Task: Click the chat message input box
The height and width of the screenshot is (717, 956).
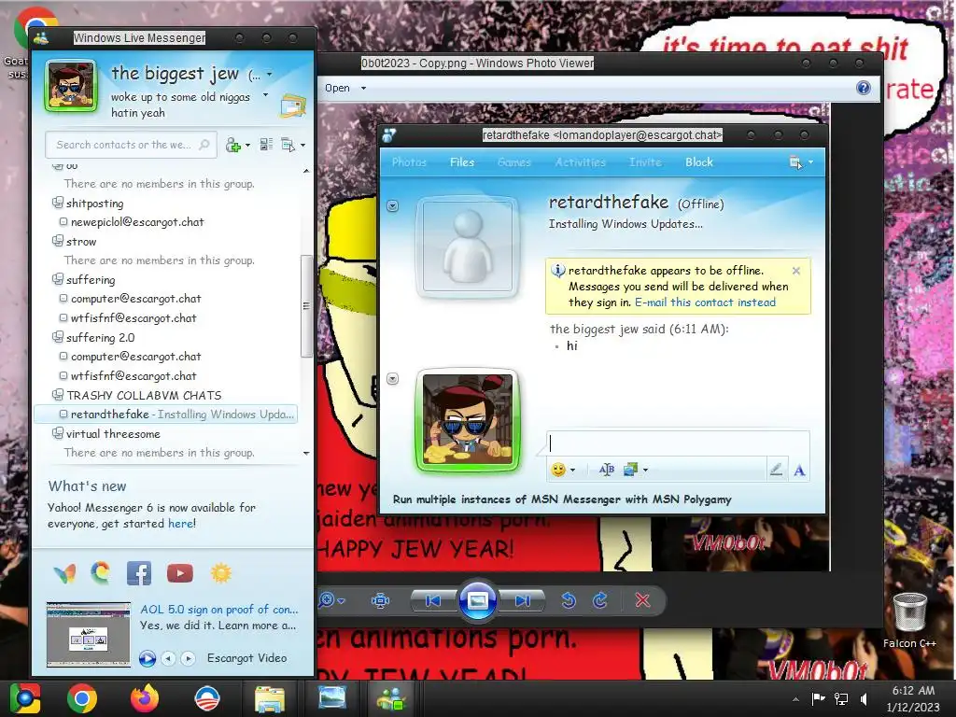Action: click(x=678, y=443)
